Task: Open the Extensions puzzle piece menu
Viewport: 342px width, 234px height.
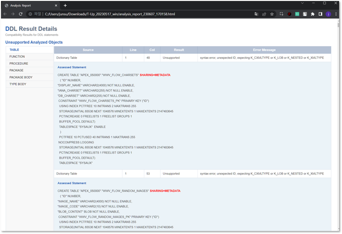Action: [x=312, y=14]
